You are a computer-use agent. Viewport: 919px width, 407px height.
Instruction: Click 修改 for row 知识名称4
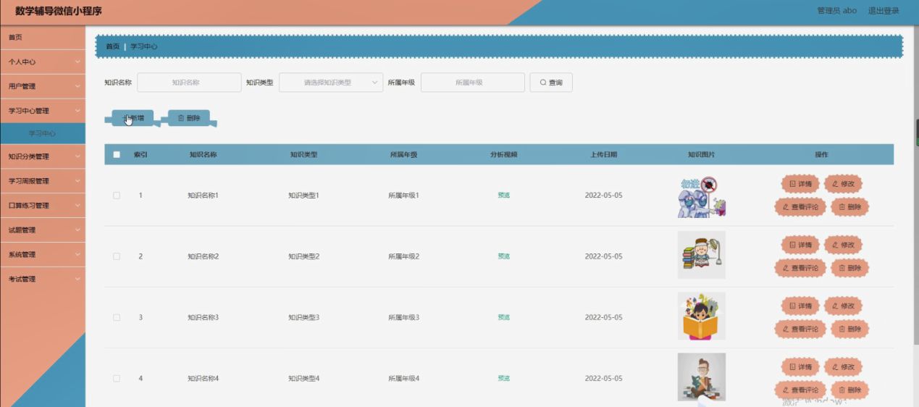(843, 367)
